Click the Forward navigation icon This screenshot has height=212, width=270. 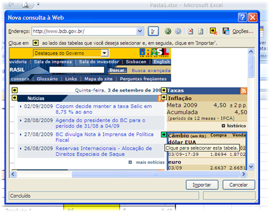178,31
